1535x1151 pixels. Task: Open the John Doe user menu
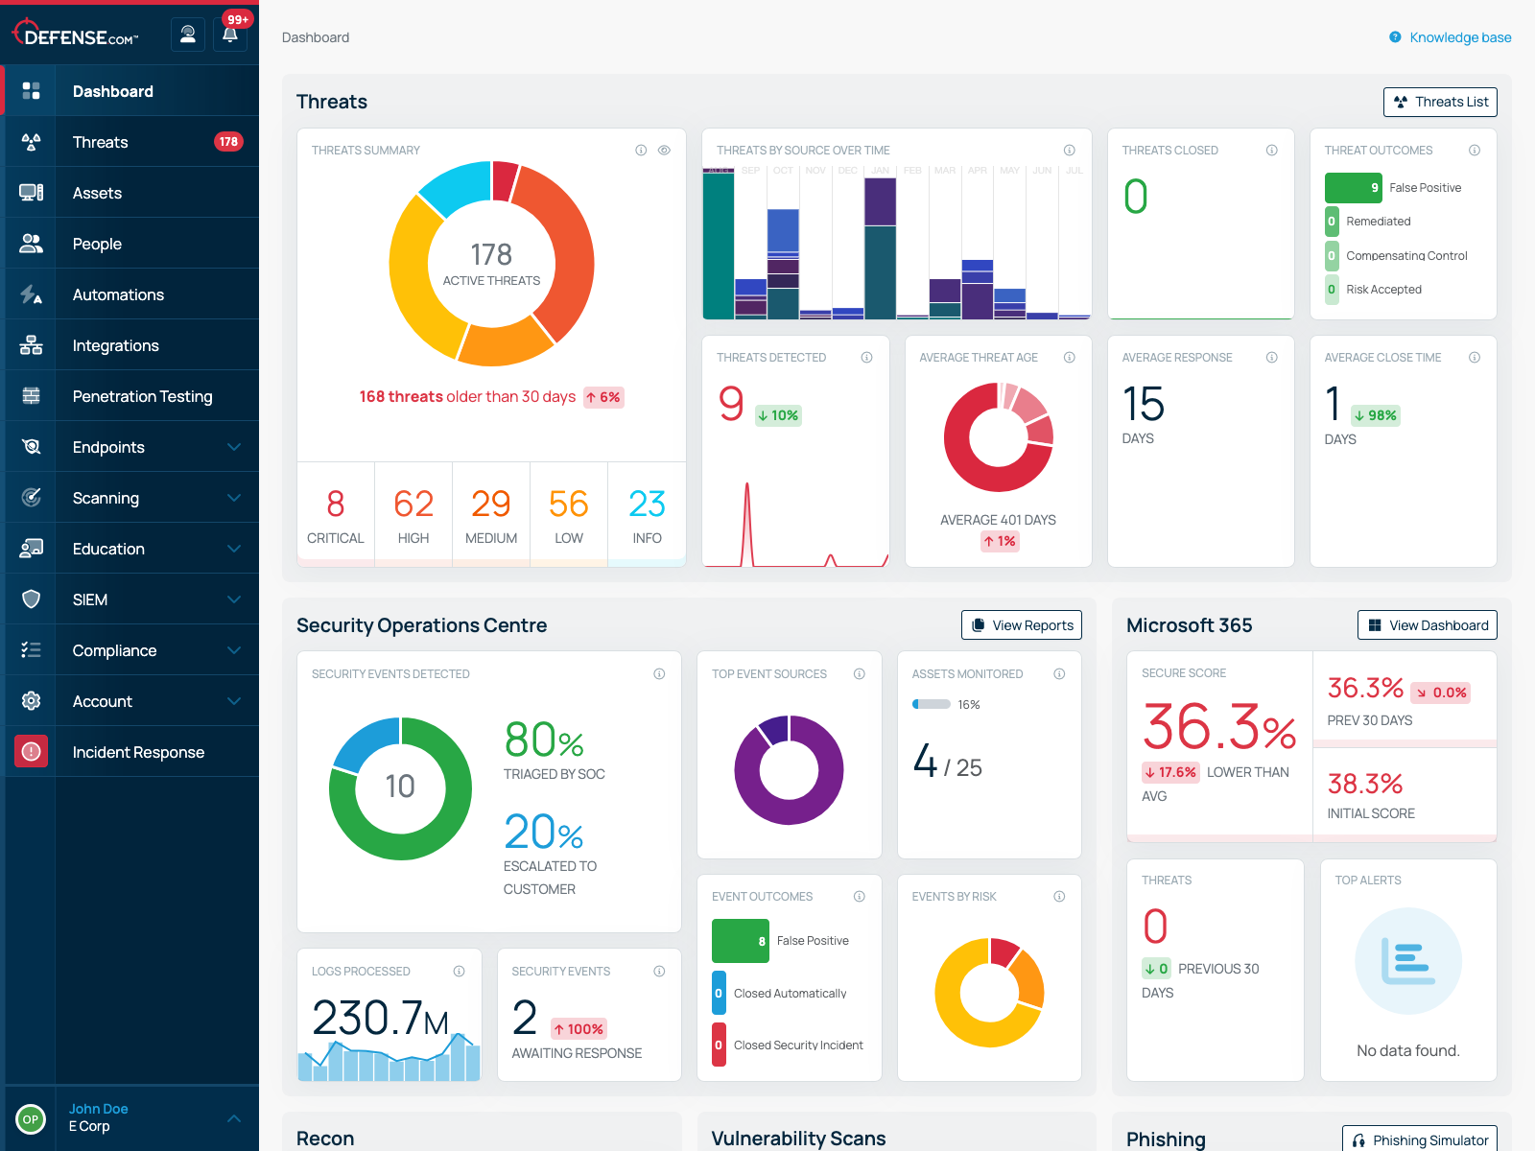[234, 1118]
